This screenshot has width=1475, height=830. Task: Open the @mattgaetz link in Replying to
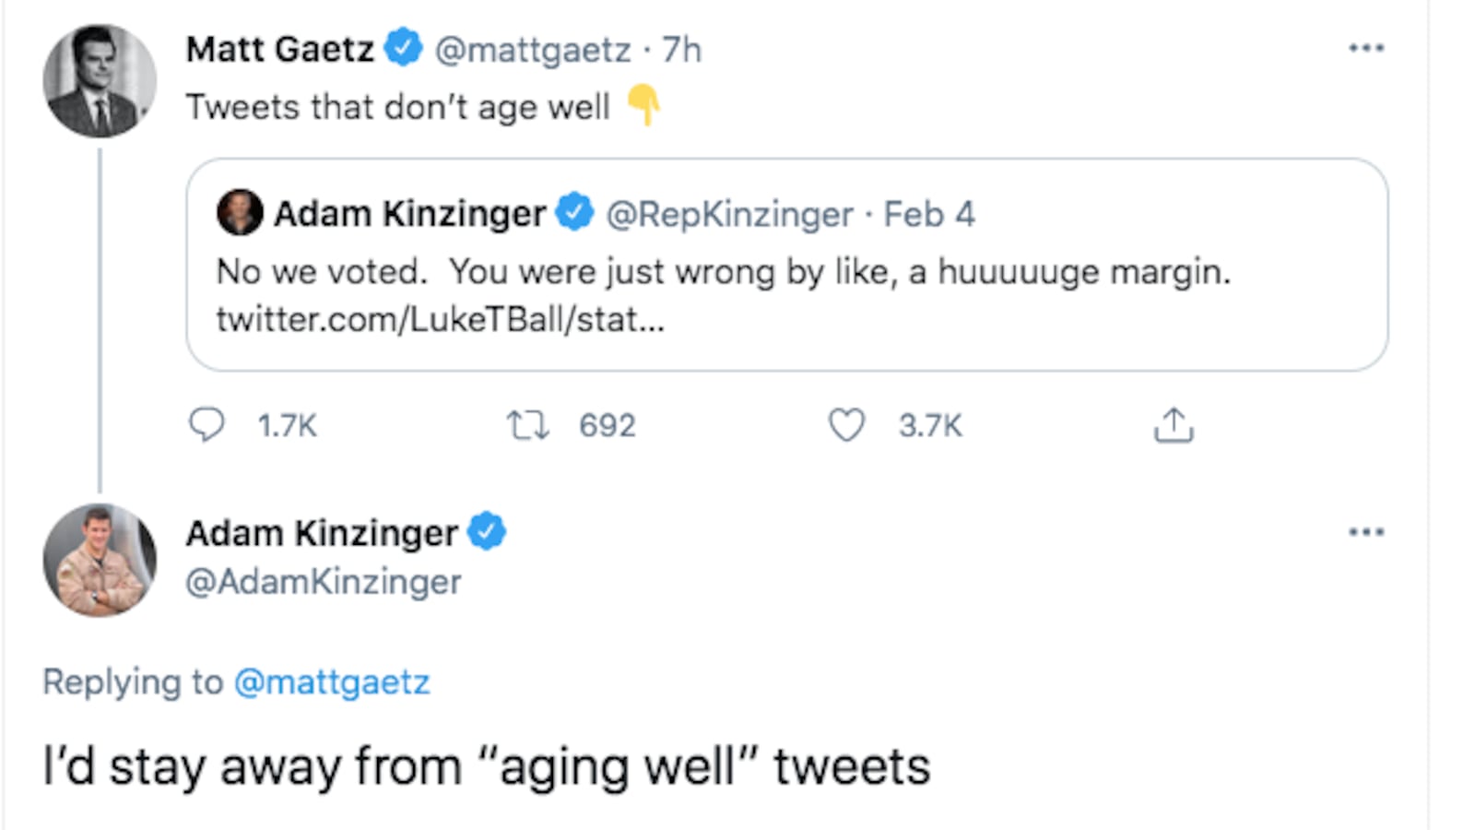tap(332, 682)
